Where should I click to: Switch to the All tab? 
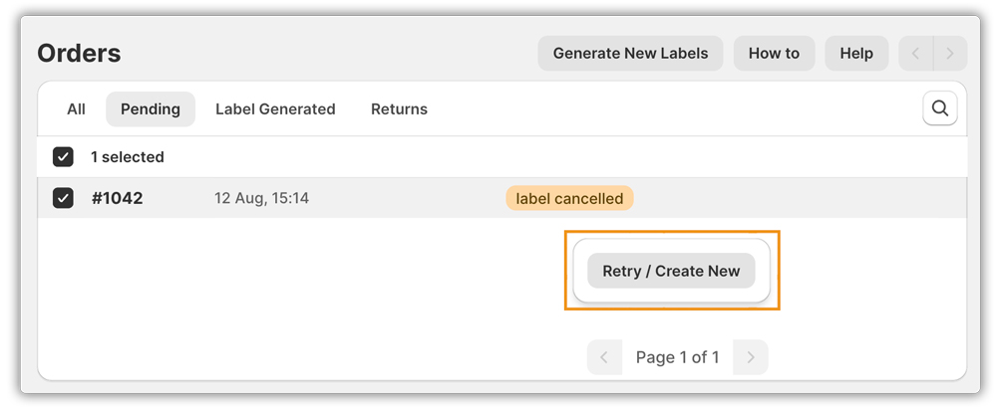76,109
